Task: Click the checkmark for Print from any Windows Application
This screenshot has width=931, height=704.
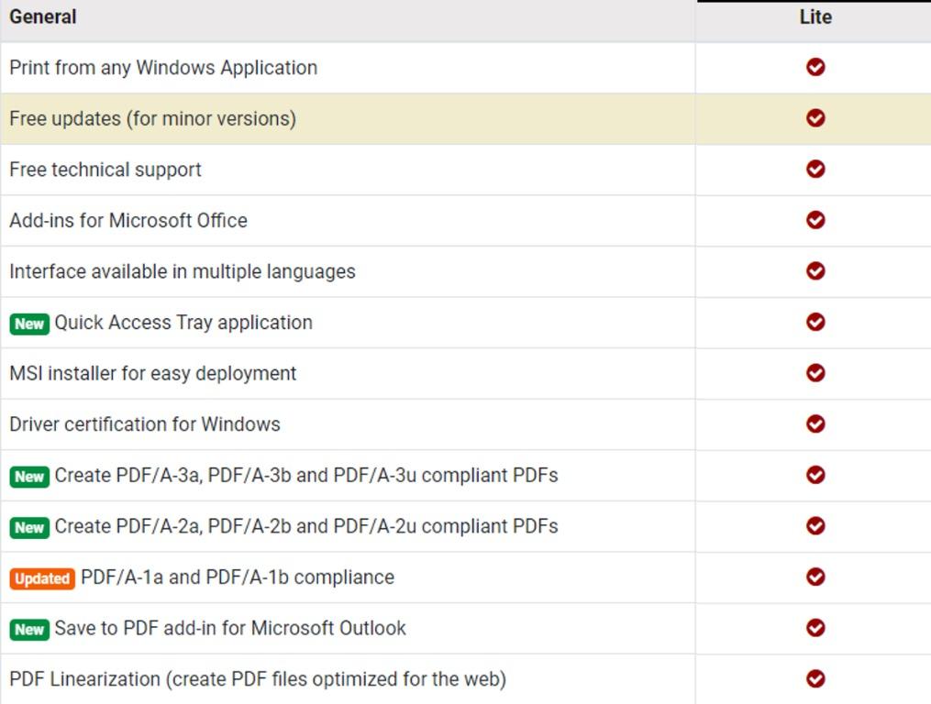Action: (815, 67)
